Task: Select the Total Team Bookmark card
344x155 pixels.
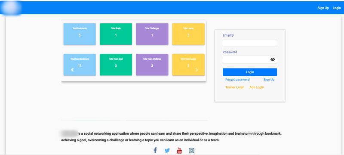Action: pyautogui.click(x=80, y=65)
